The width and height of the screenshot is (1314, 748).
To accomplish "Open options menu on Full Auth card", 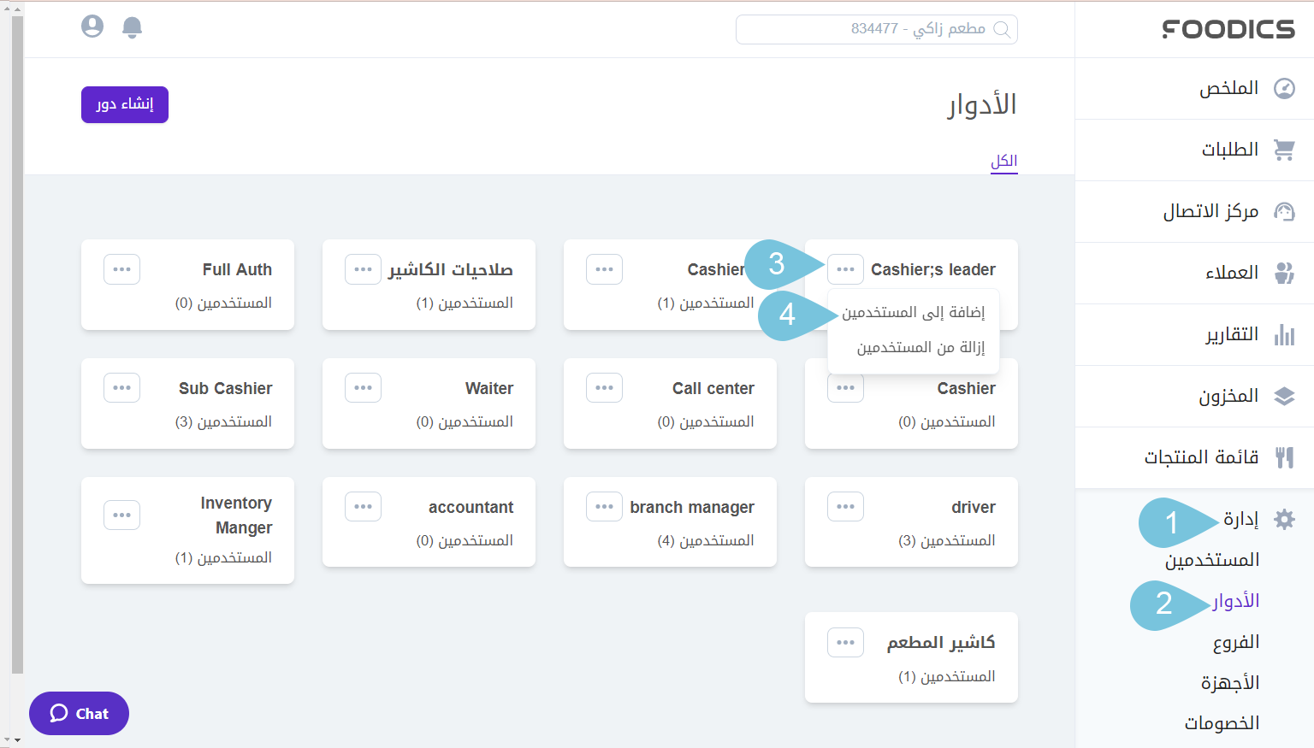I will coord(121,268).
